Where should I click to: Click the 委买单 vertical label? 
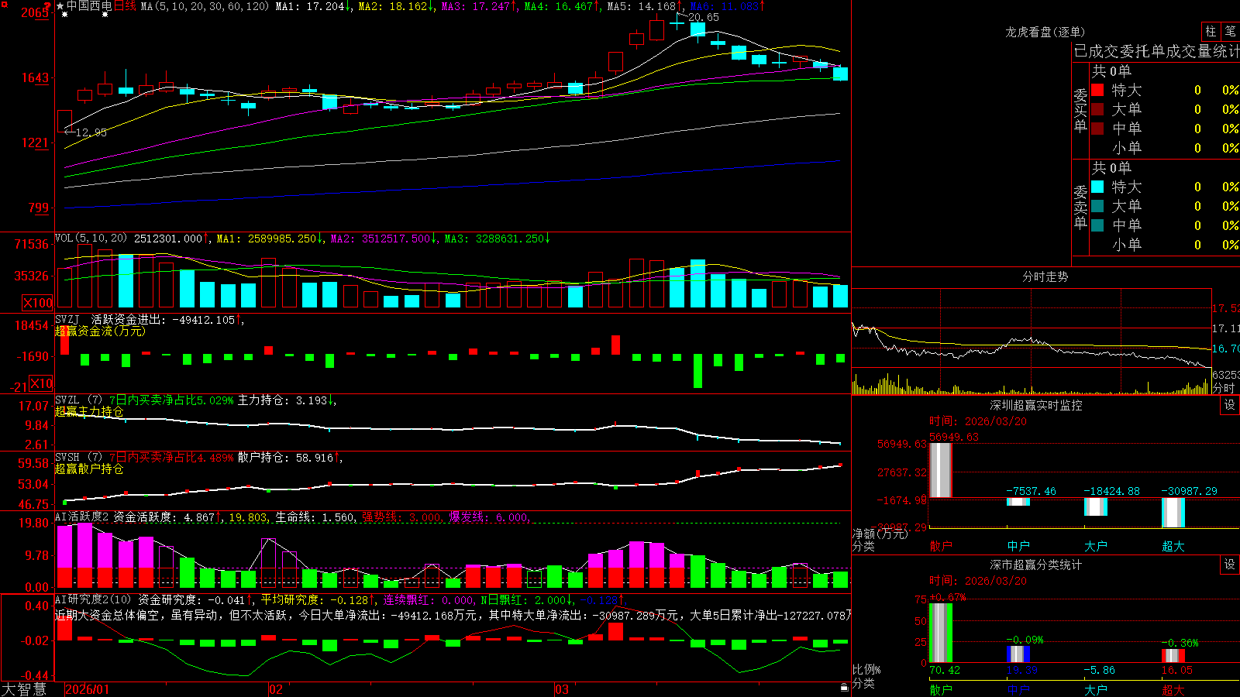point(1080,111)
